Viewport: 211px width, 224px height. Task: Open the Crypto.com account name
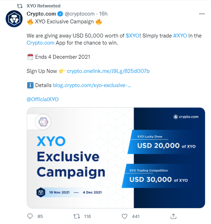(41, 14)
